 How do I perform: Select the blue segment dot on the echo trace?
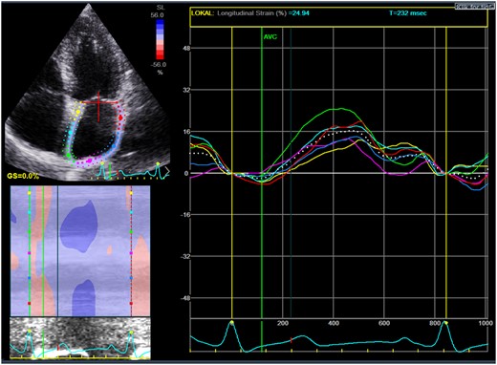(x=114, y=146)
